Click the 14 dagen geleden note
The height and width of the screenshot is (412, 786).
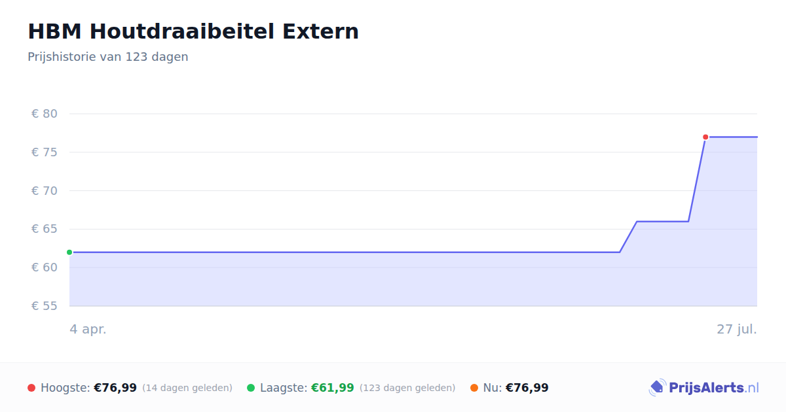click(x=187, y=388)
